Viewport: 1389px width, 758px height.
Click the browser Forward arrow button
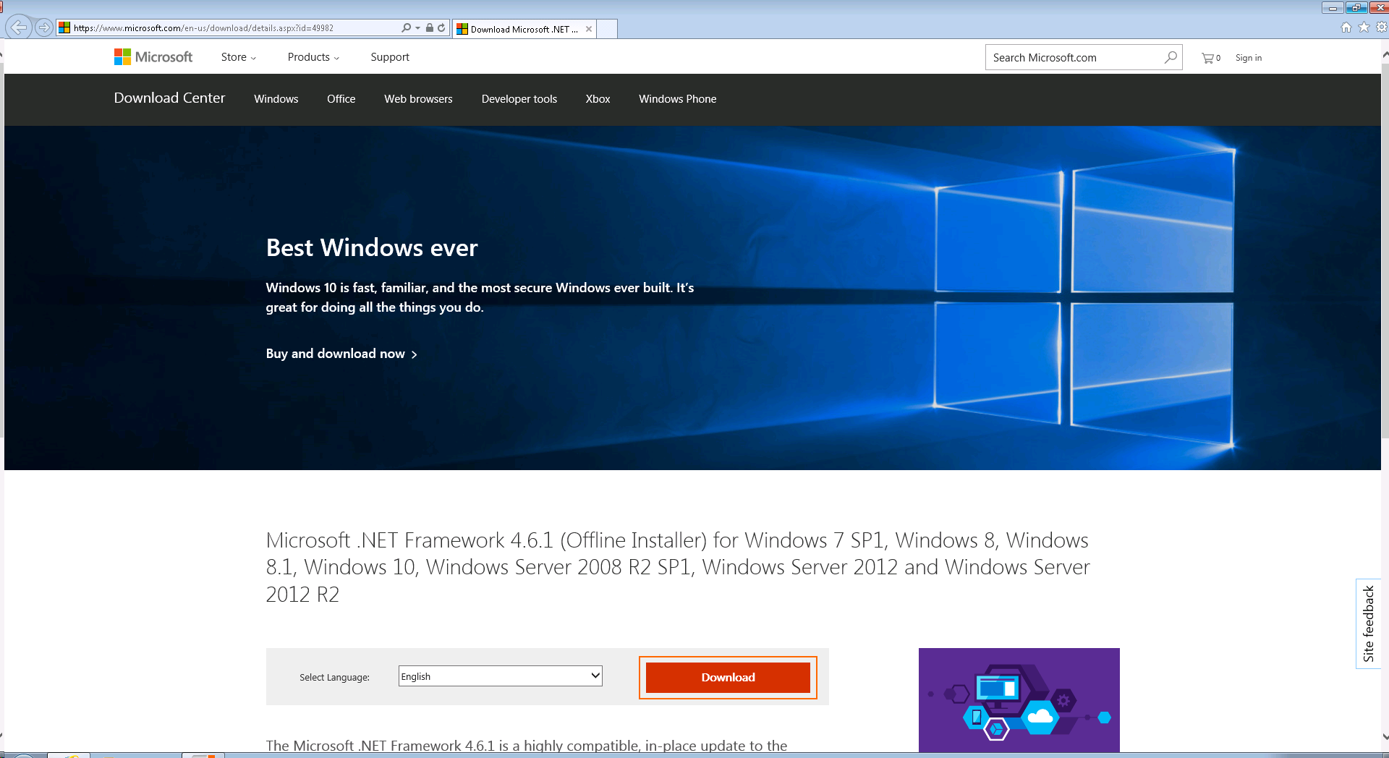click(44, 27)
